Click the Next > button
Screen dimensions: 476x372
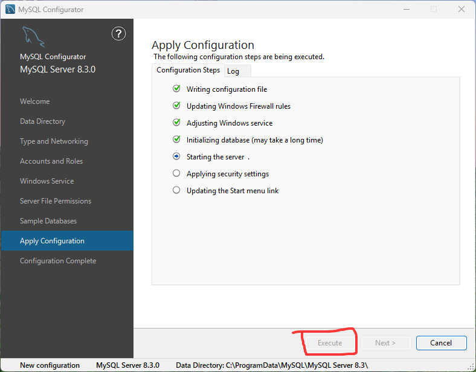(385, 343)
